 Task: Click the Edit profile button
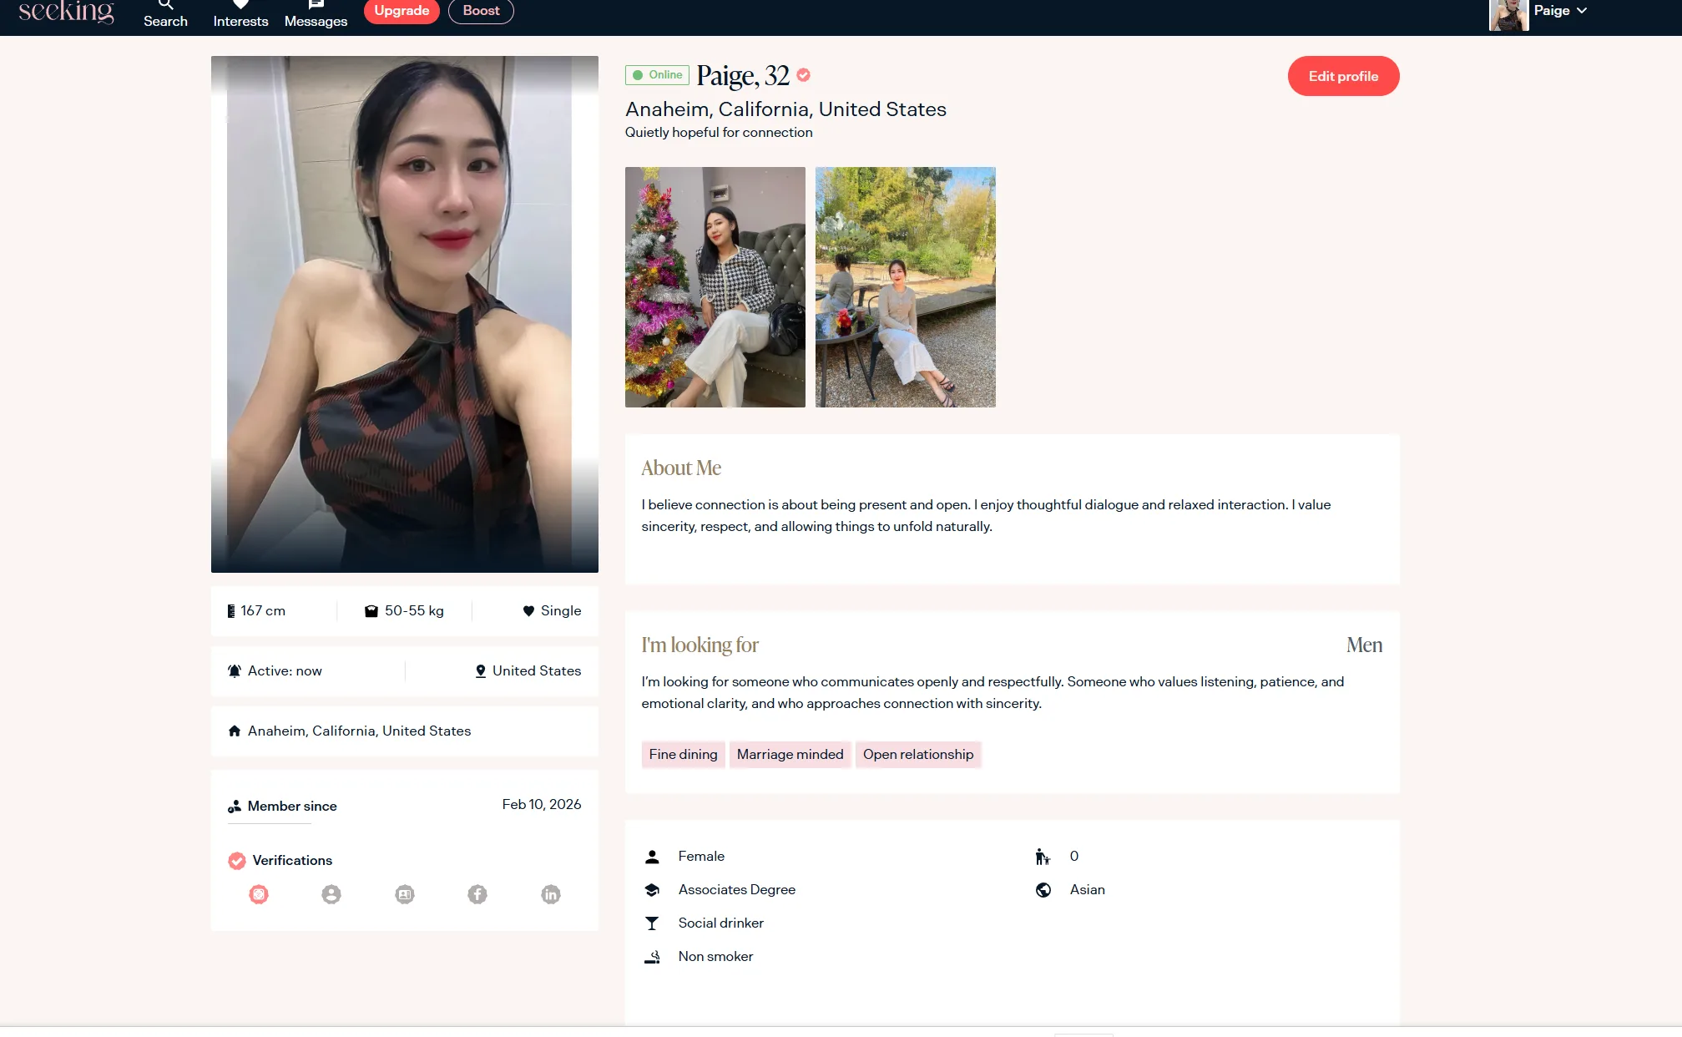point(1343,76)
